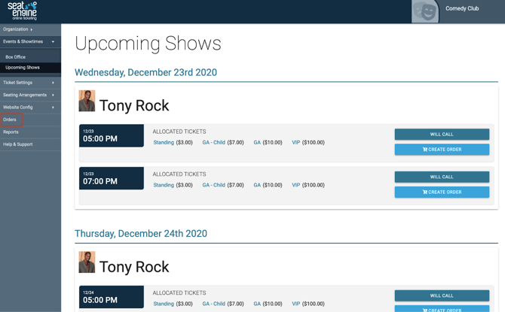The image size is (505, 312).
Task: Collapse the Events & Showtimes menu
Action: click(27, 41)
